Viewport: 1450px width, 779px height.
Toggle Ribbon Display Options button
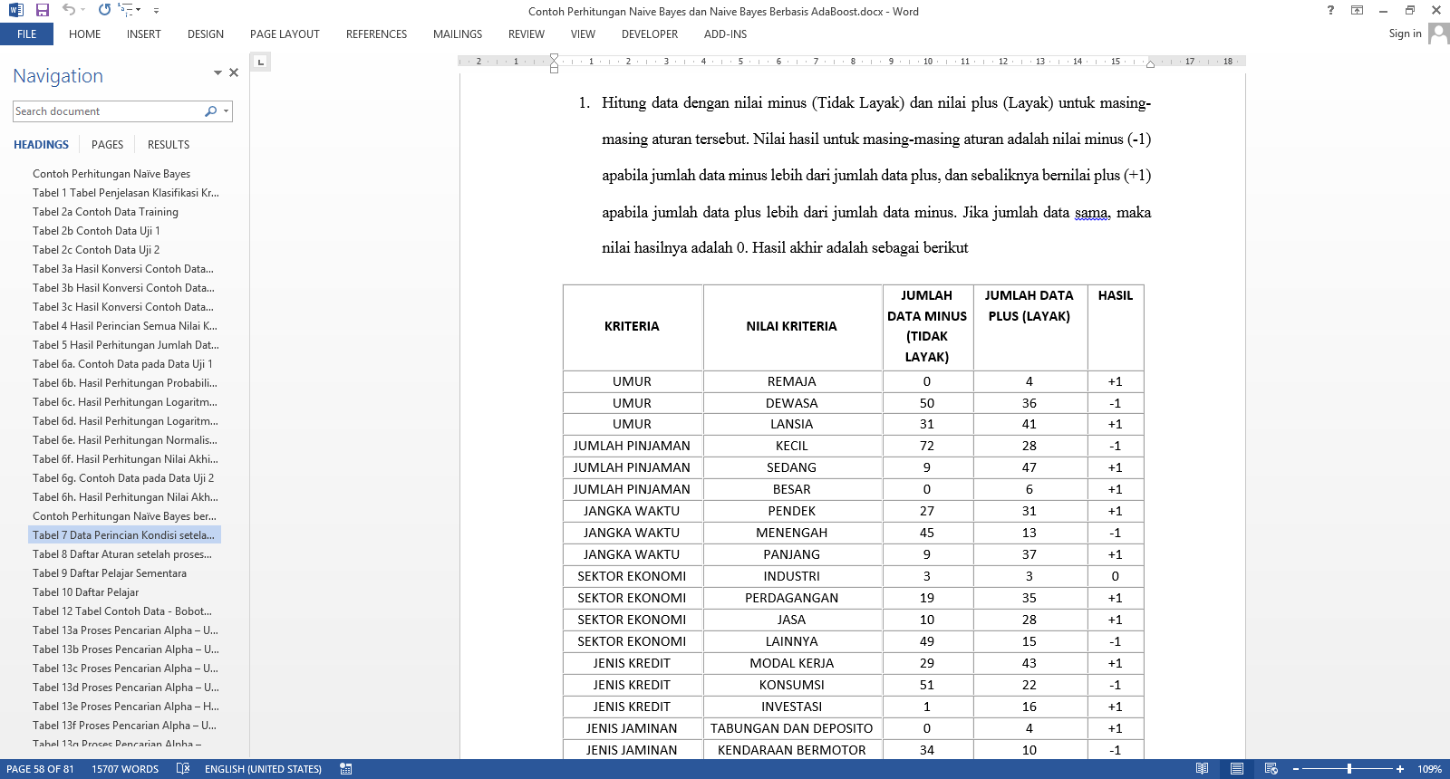click(1357, 10)
